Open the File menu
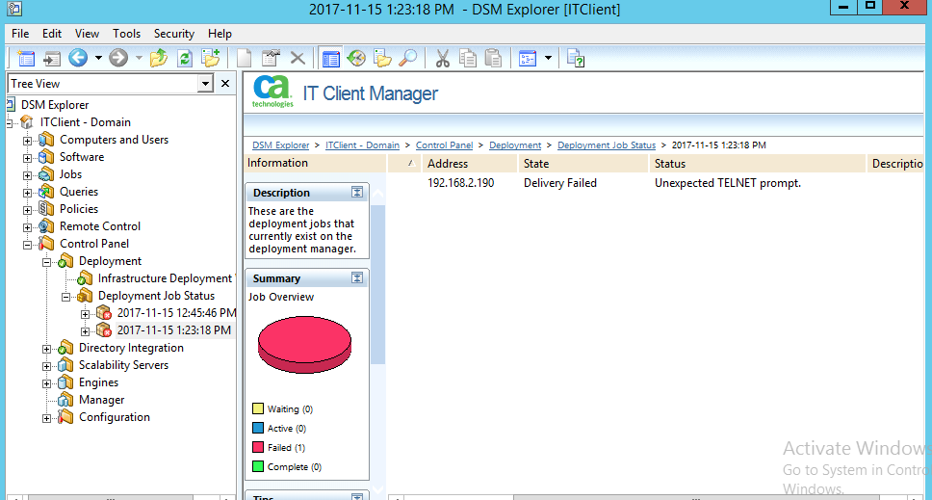932x500 pixels. 20,34
